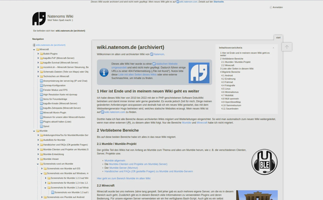This screenshot has height=200, width=323.
Task: Open kaguBe-Kreativ (Minecraft-Server) page
Action: [60, 104]
